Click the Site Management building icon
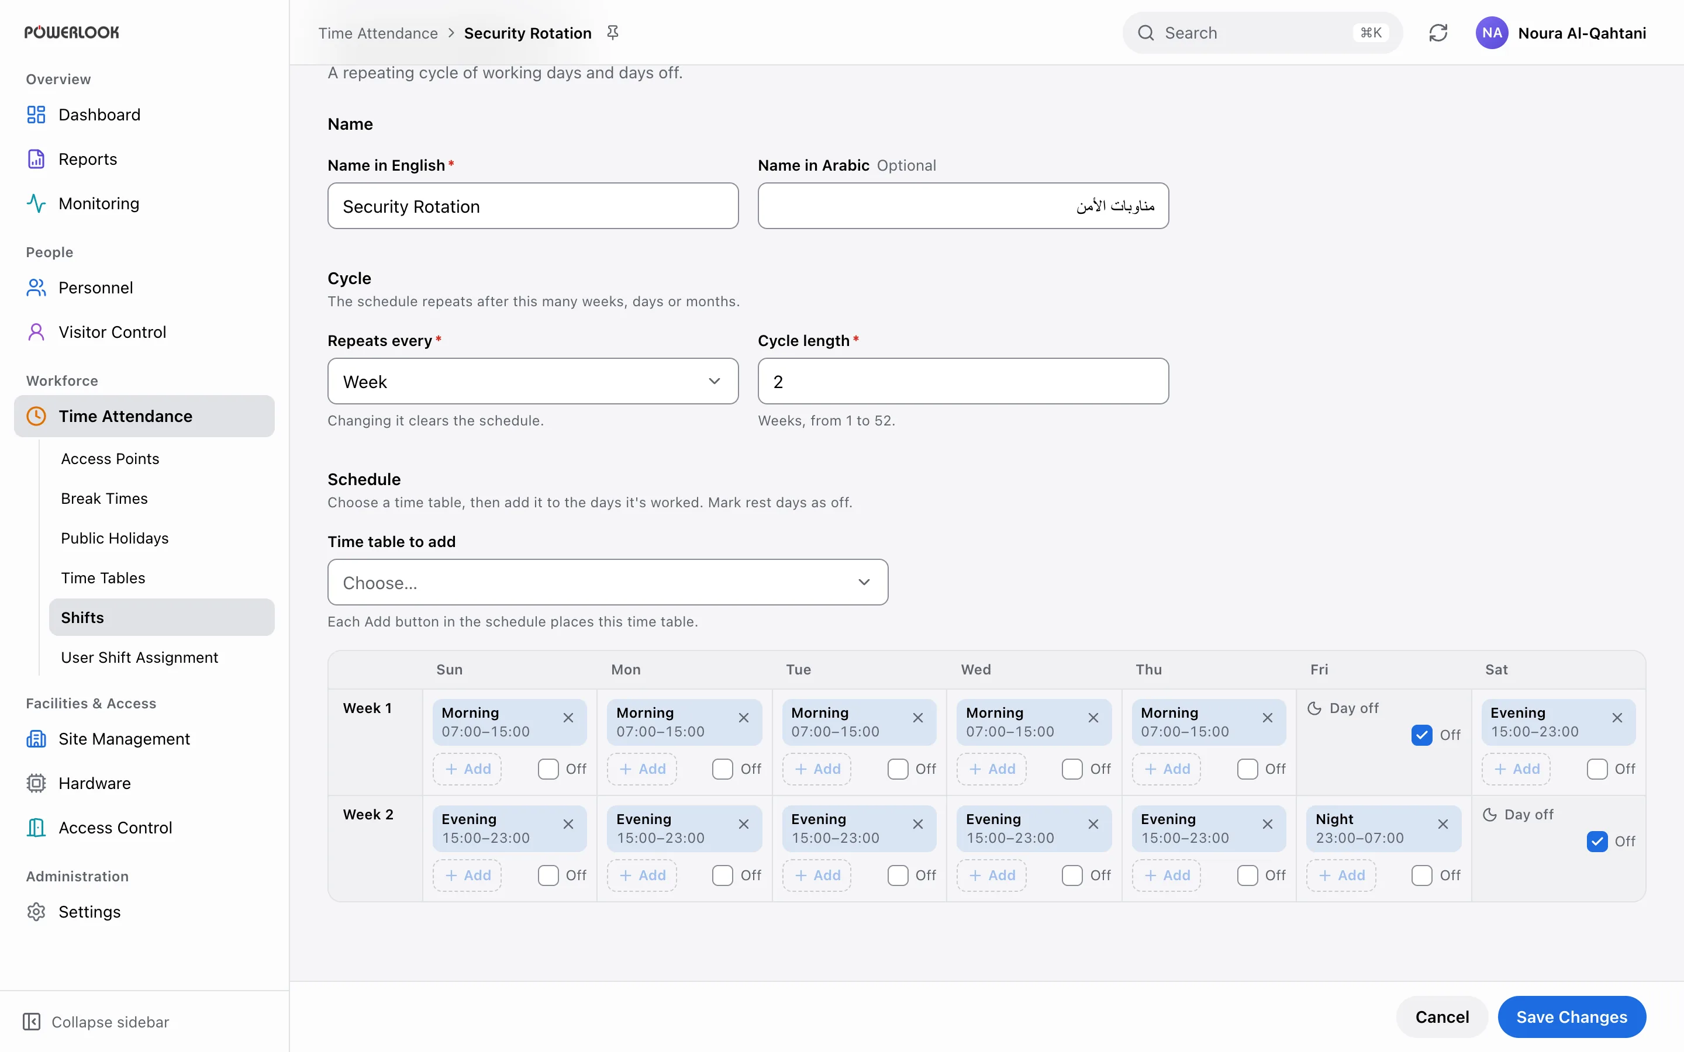This screenshot has width=1684, height=1052. point(36,739)
